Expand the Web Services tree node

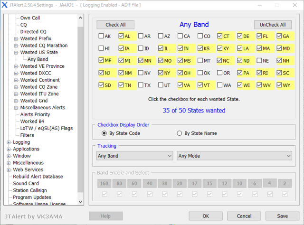click(x=9, y=170)
